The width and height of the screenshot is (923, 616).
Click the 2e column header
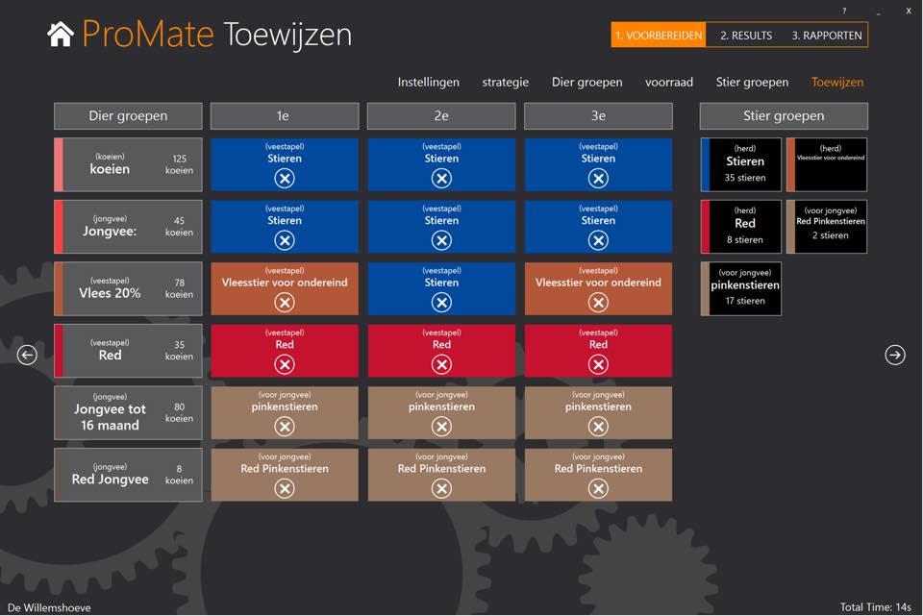441,116
